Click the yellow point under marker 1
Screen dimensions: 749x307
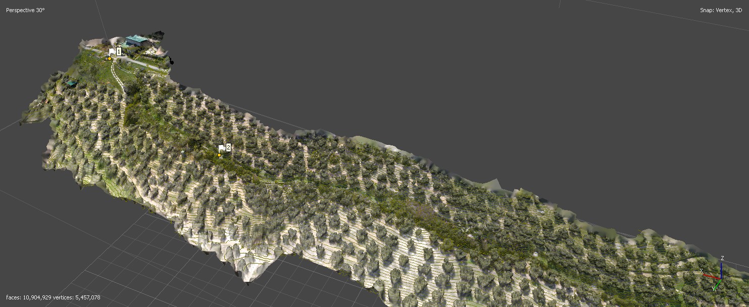[x=110, y=59]
